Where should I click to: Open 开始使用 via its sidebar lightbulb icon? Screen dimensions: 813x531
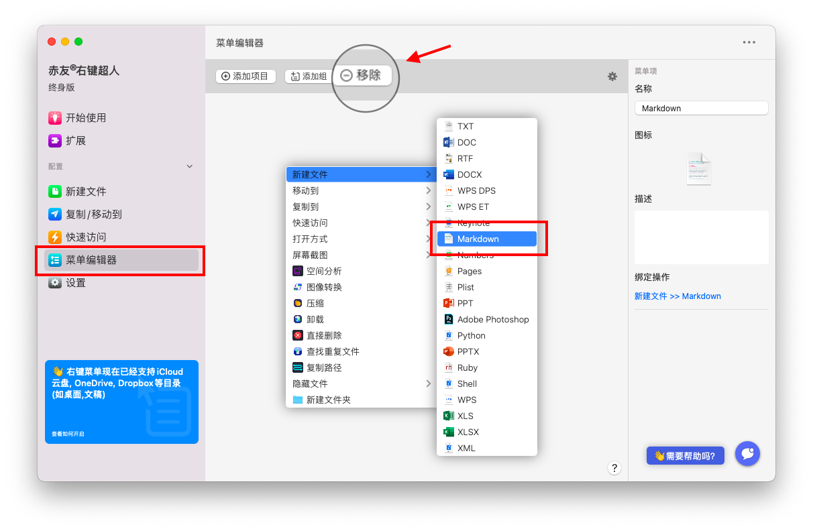55,118
